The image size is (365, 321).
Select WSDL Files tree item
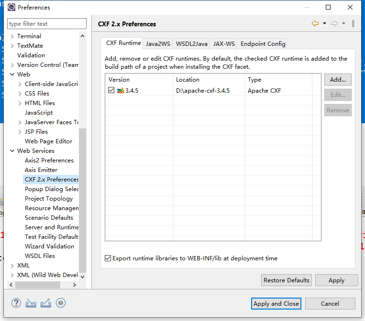pos(40,256)
